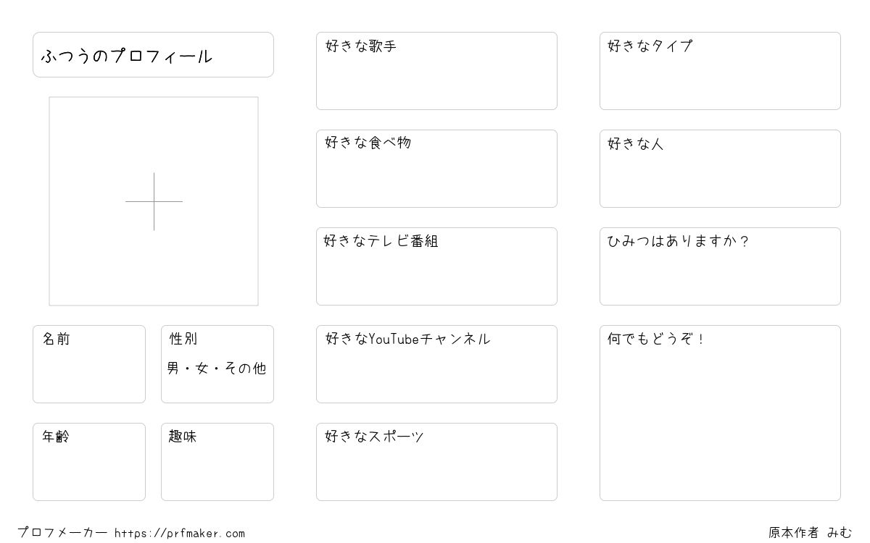Click the 好きな食べ物 box
This screenshot has width=870, height=543.
click(x=436, y=169)
